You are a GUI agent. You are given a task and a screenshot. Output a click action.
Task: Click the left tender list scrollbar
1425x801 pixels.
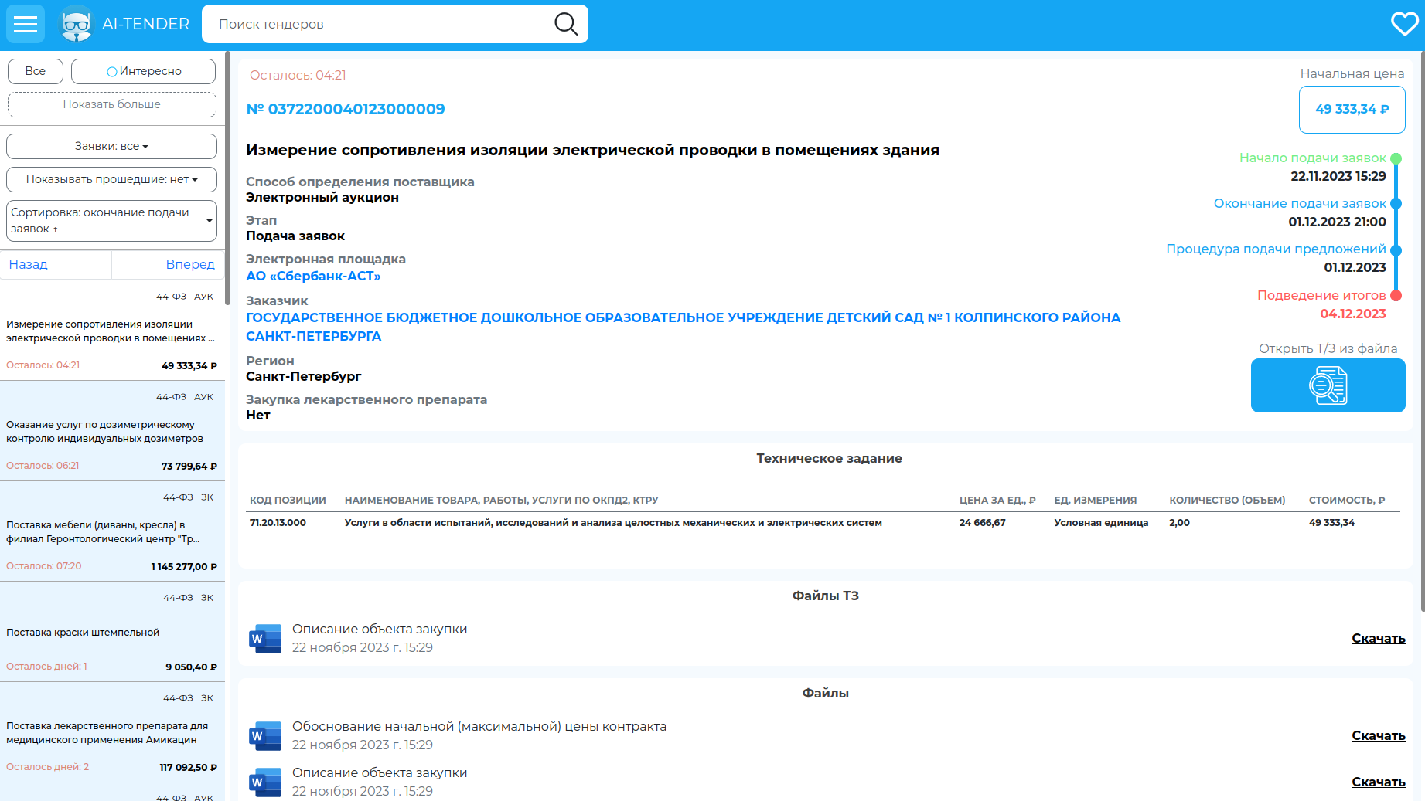(x=227, y=178)
